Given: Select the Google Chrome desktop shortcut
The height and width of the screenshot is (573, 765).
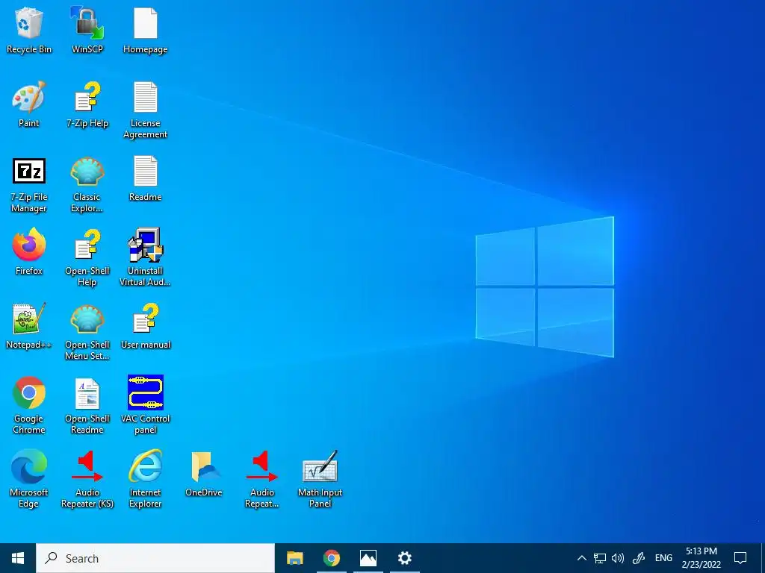Looking at the screenshot, I should [x=29, y=405].
